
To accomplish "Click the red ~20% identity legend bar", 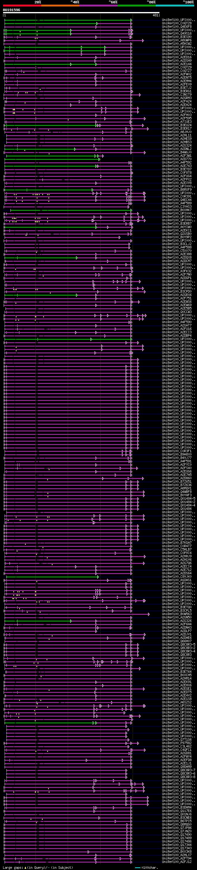I will tap(22, 6).
